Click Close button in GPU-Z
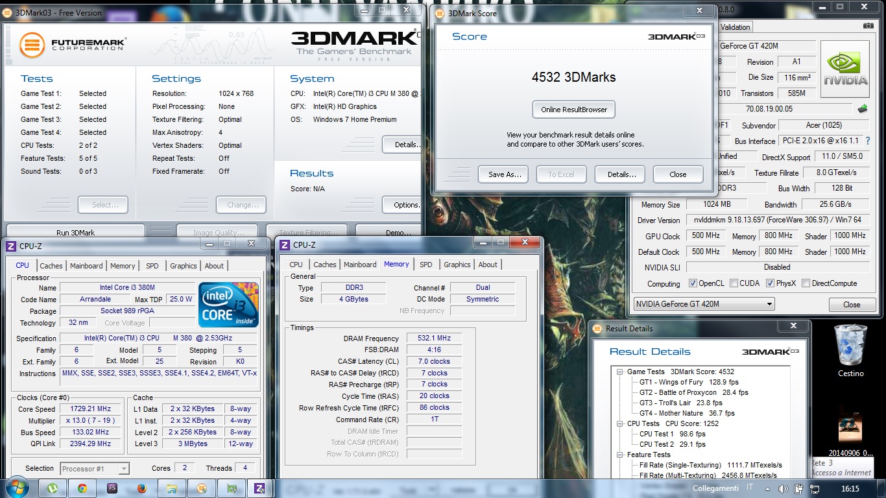The height and width of the screenshot is (498, 886). click(x=852, y=305)
